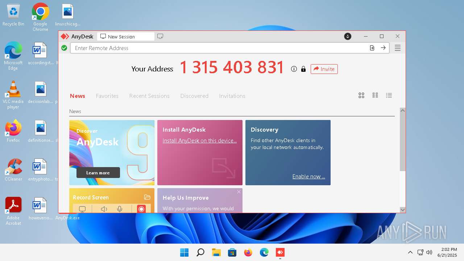Screen dimensions: 464x261
Task: Select the howeverso Word document on desktop
Action: click(41, 208)
